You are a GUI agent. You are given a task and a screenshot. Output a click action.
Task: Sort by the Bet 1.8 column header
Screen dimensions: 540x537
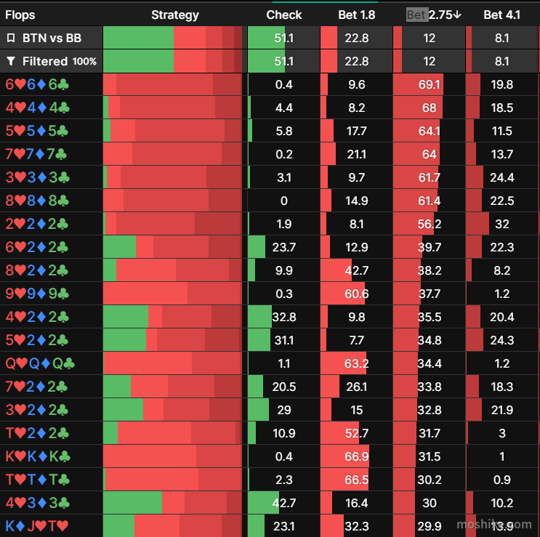(356, 15)
